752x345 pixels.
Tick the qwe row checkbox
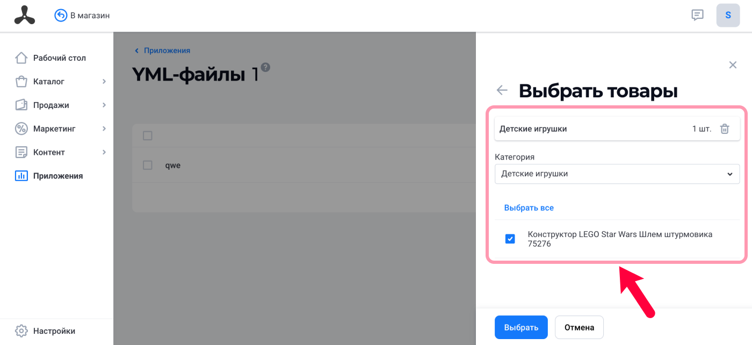tap(148, 166)
